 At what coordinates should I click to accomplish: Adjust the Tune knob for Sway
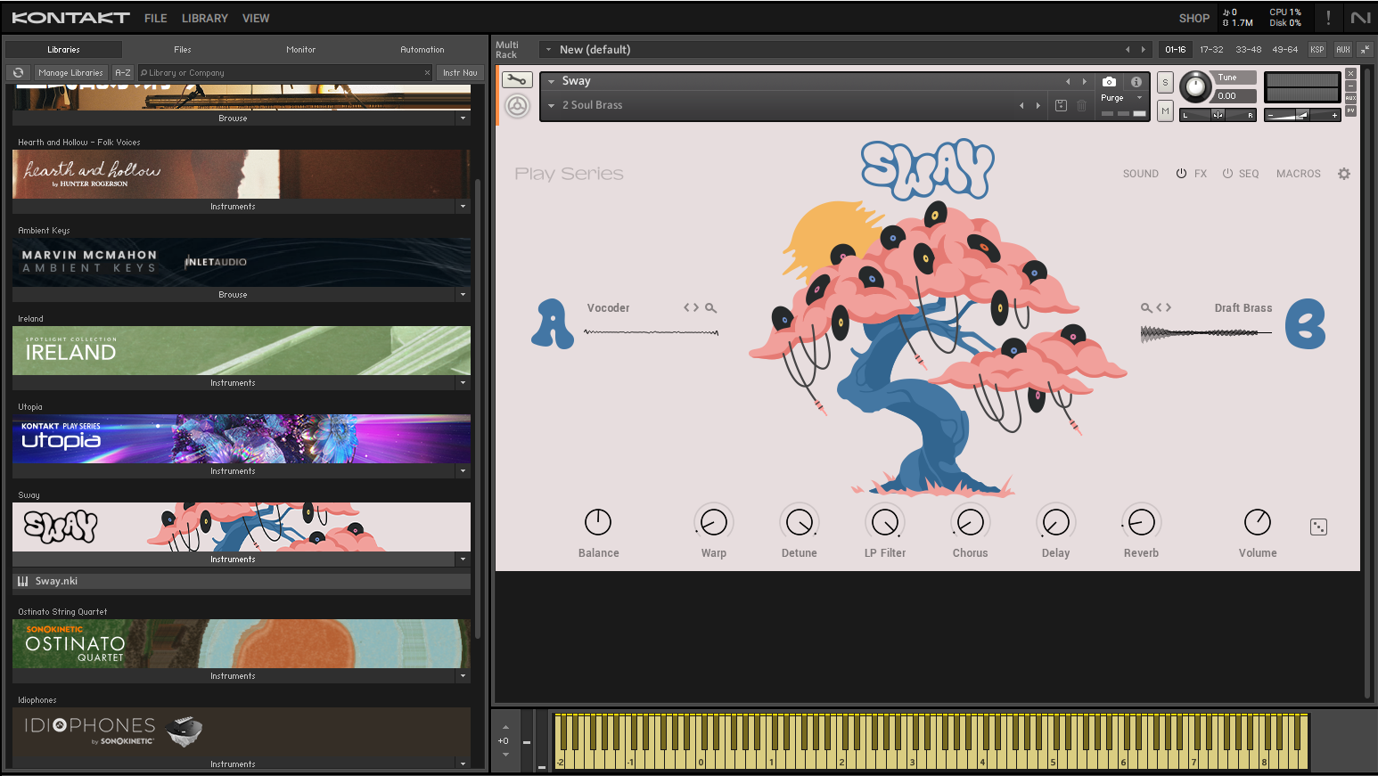(x=1197, y=87)
